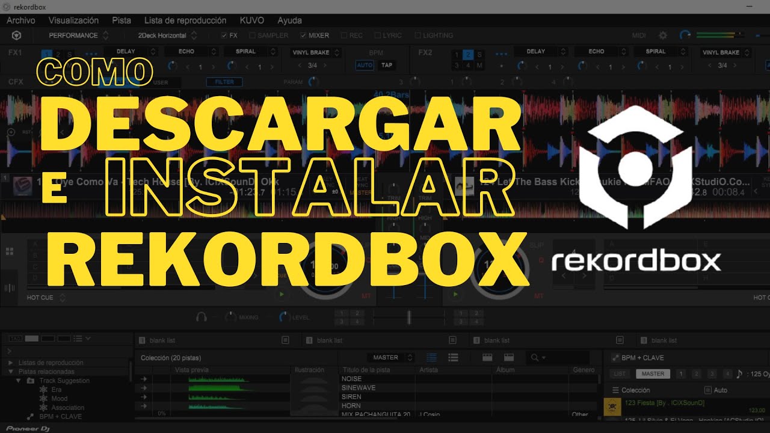Open the HOT CUE pad mode dropdown

(46, 298)
